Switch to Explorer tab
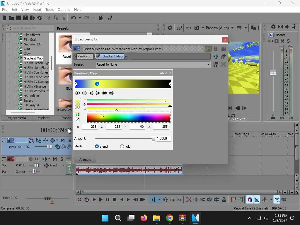300x225 pixels. pyautogui.click(x=43, y=118)
